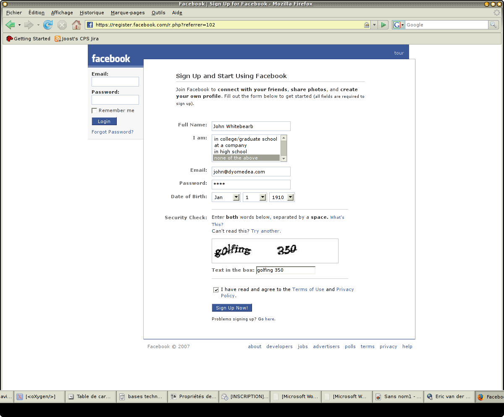The image size is (504, 417).
Task: Open the Marque-pages menu
Action: coord(128,13)
